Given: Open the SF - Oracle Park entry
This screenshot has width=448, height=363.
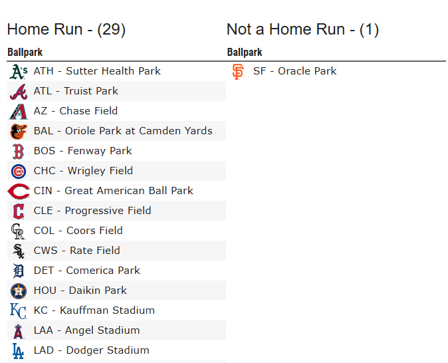Looking at the screenshot, I should click(x=295, y=71).
